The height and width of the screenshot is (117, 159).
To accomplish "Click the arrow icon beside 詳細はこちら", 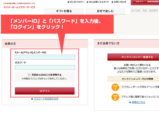I will click(130, 102).
